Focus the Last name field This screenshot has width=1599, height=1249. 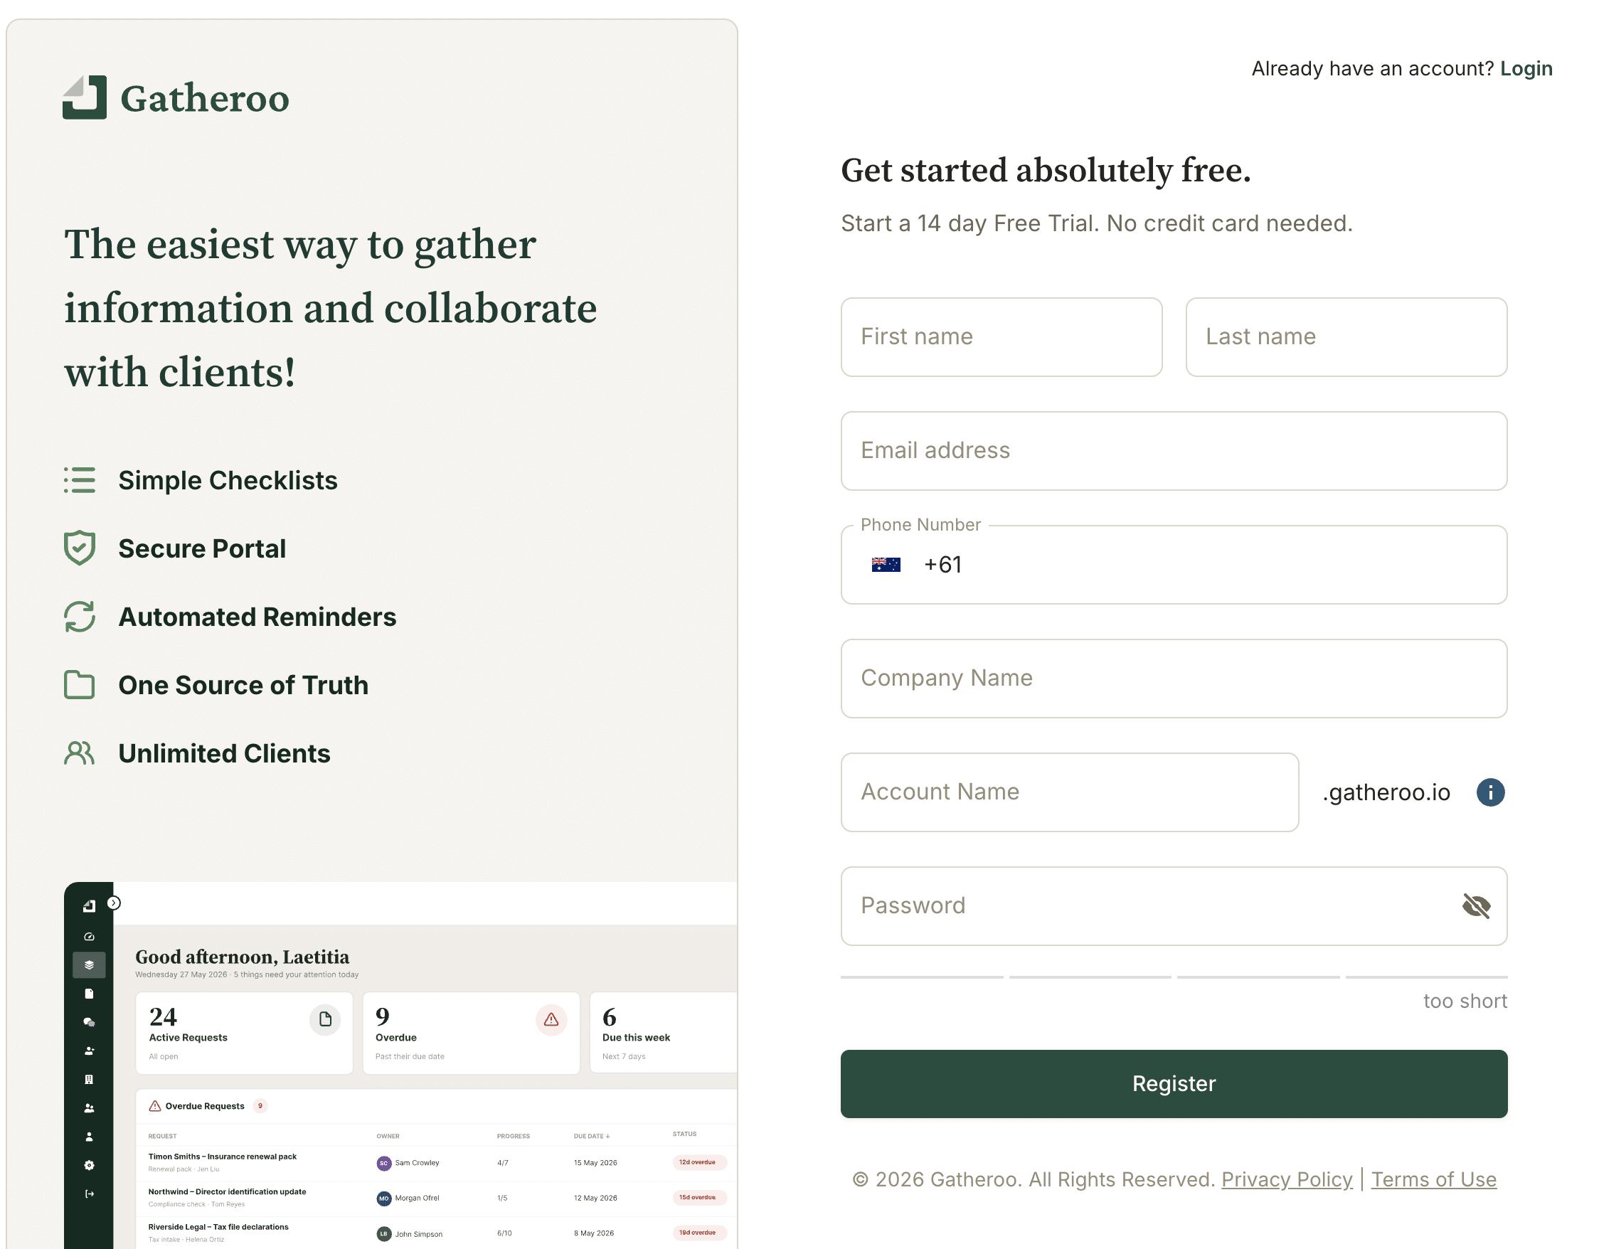click(1346, 336)
